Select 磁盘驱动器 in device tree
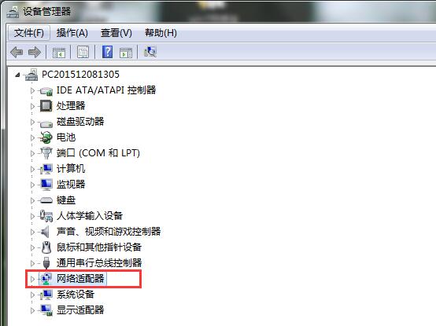Screen dimensions: 436x326 point(80,122)
